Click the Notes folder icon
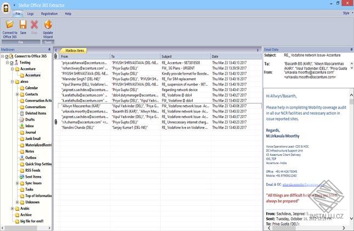Image resolution: width=354 pixels, height=231 pixels. coord(22,151)
